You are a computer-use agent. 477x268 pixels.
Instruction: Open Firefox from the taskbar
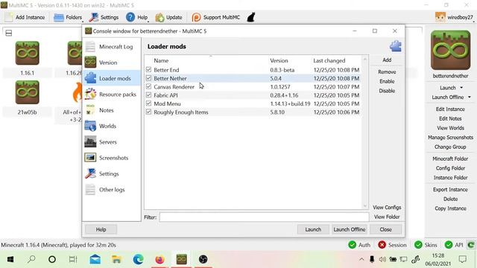click(159, 259)
